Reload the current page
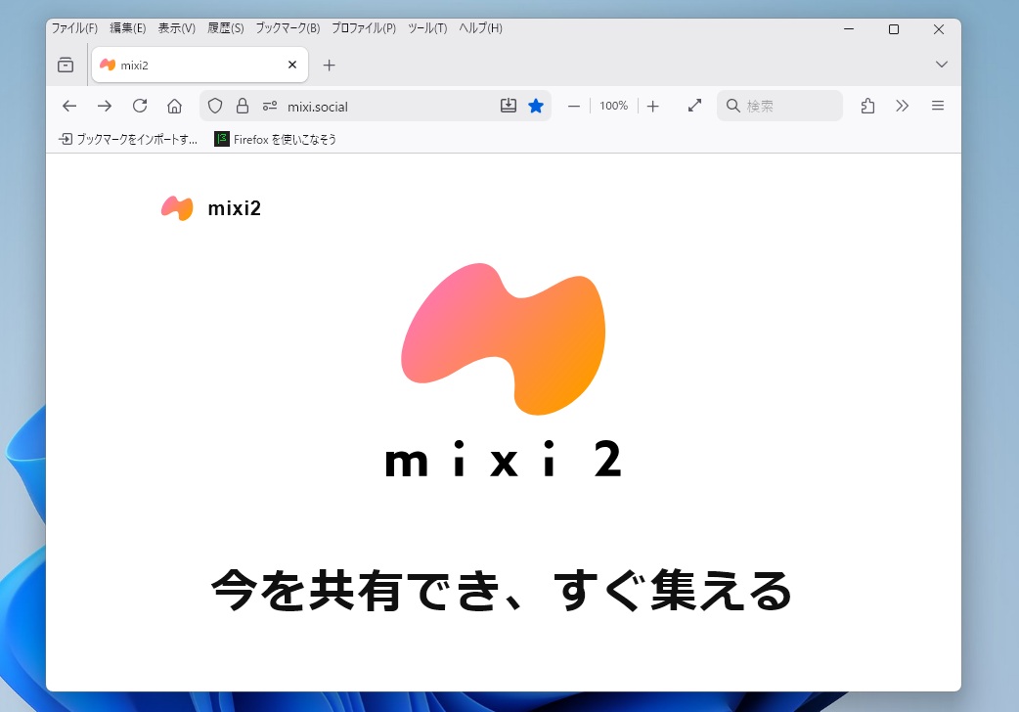 [x=140, y=106]
